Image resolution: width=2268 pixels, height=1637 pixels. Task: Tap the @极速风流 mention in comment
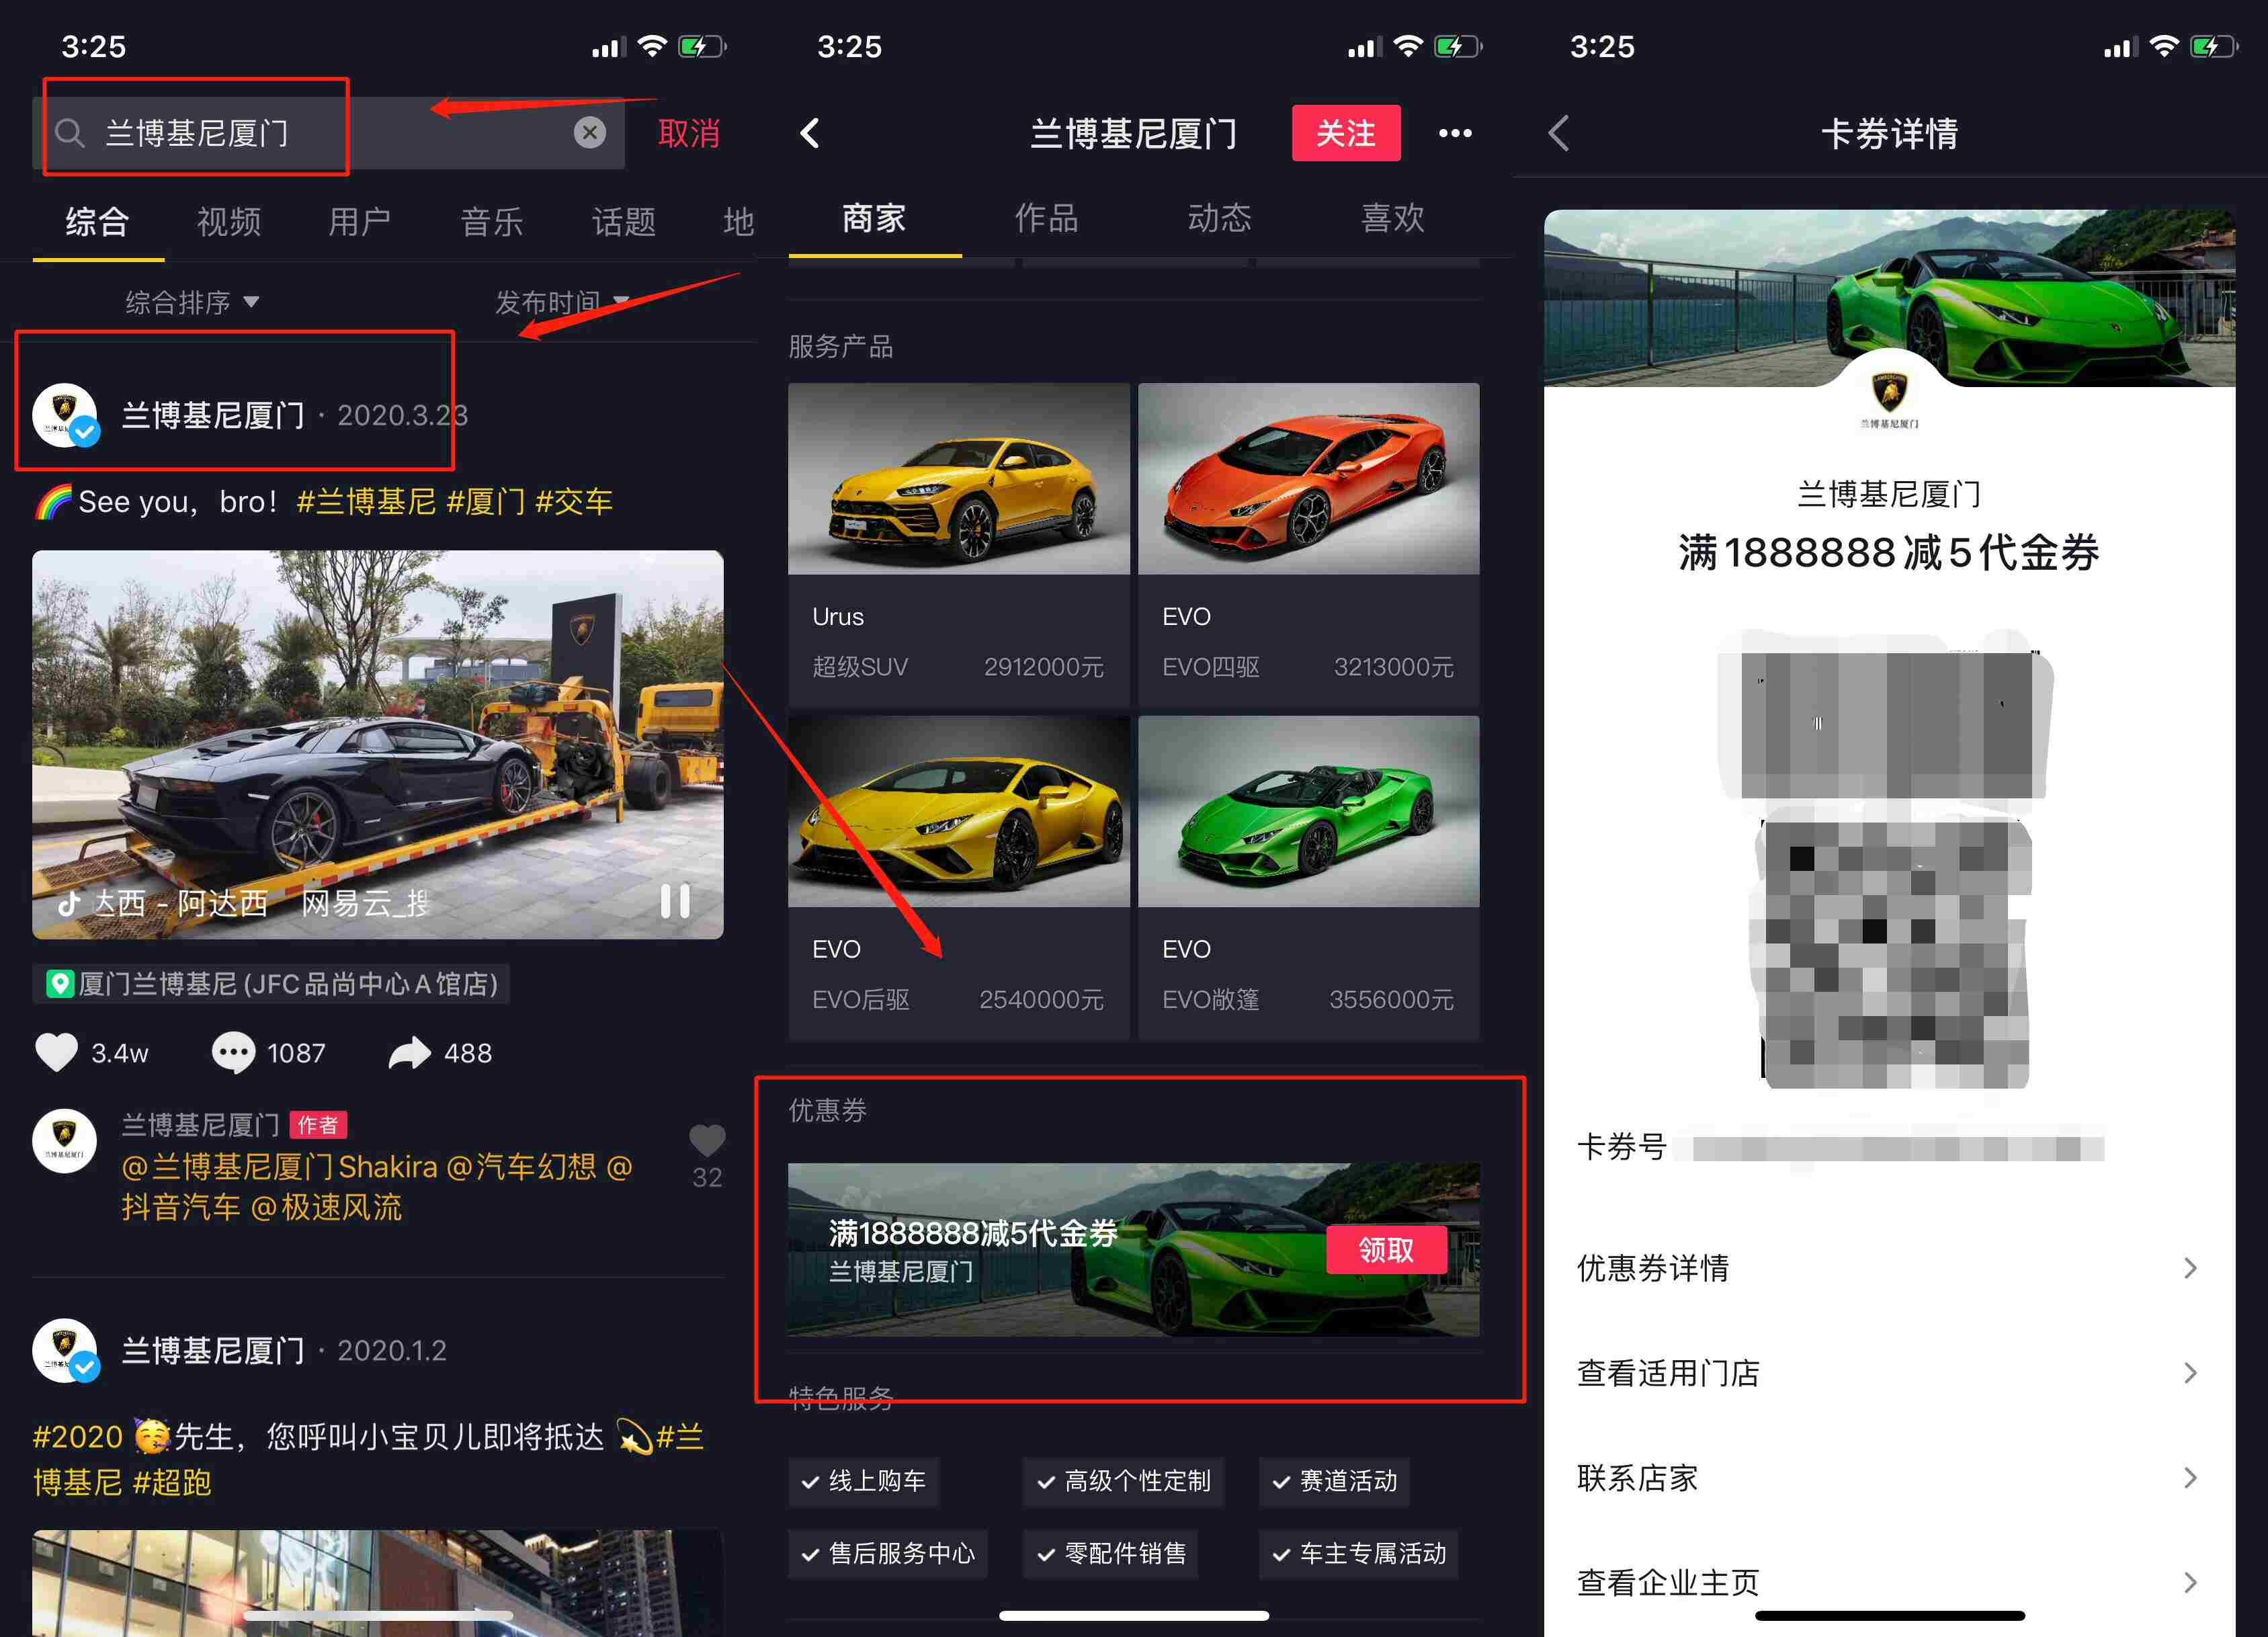point(327,1207)
